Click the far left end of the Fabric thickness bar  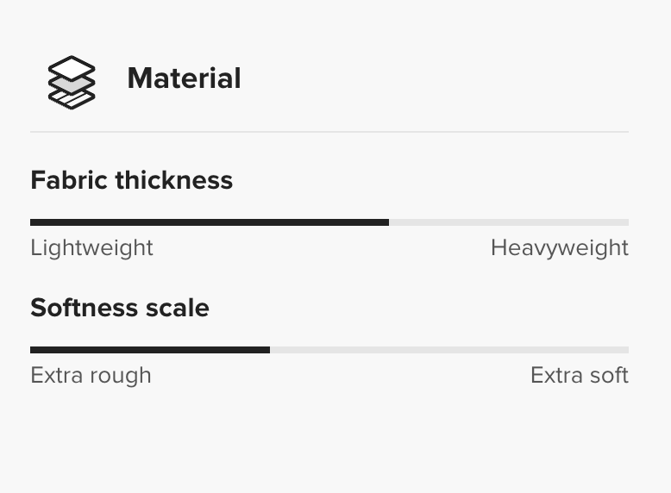(32, 222)
